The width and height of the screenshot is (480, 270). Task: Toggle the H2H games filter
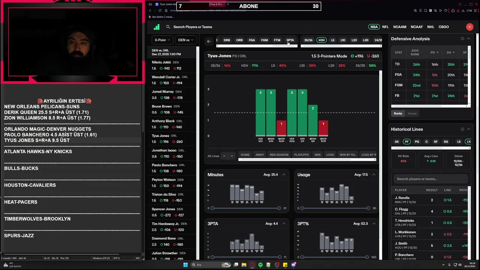click(321, 40)
